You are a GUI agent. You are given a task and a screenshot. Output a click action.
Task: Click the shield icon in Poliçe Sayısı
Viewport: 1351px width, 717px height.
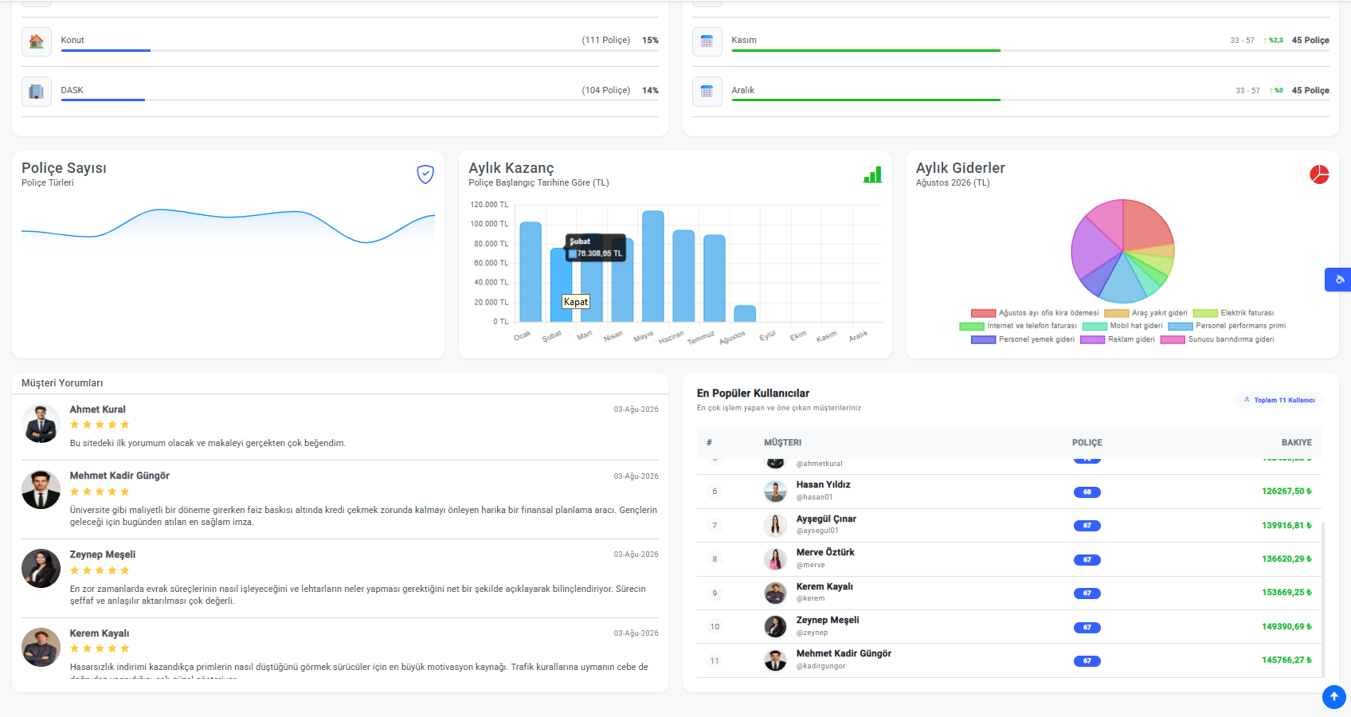[425, 174]
